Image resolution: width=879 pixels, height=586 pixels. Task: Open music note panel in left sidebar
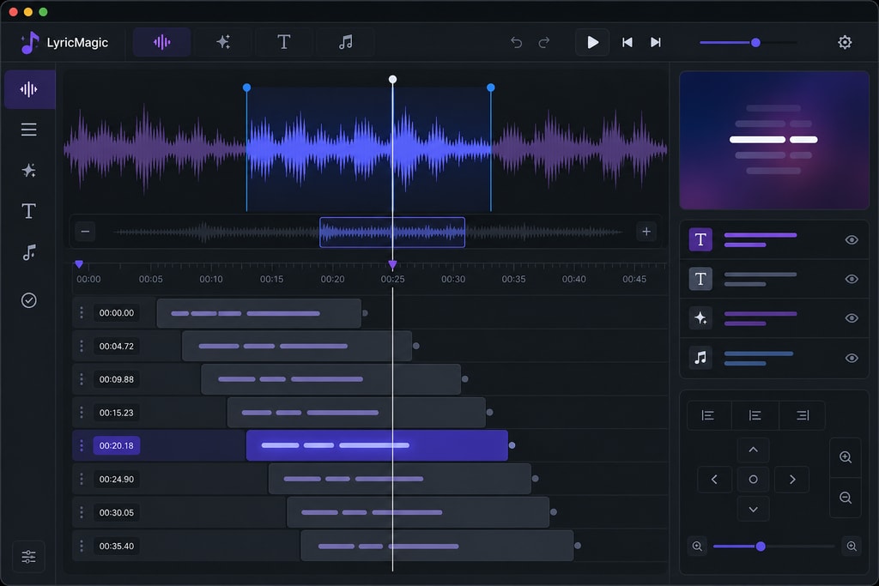[29, 252]
